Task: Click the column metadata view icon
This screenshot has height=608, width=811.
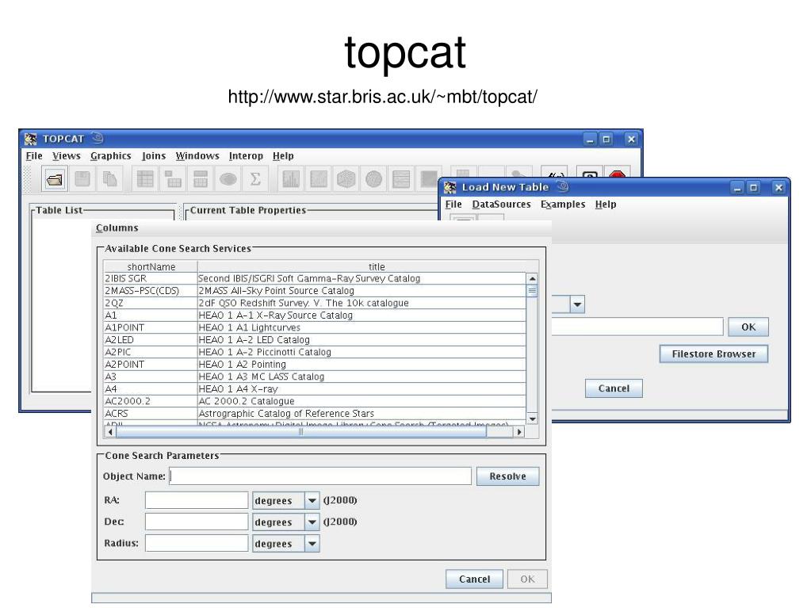Action: click(x=201, y=179)
